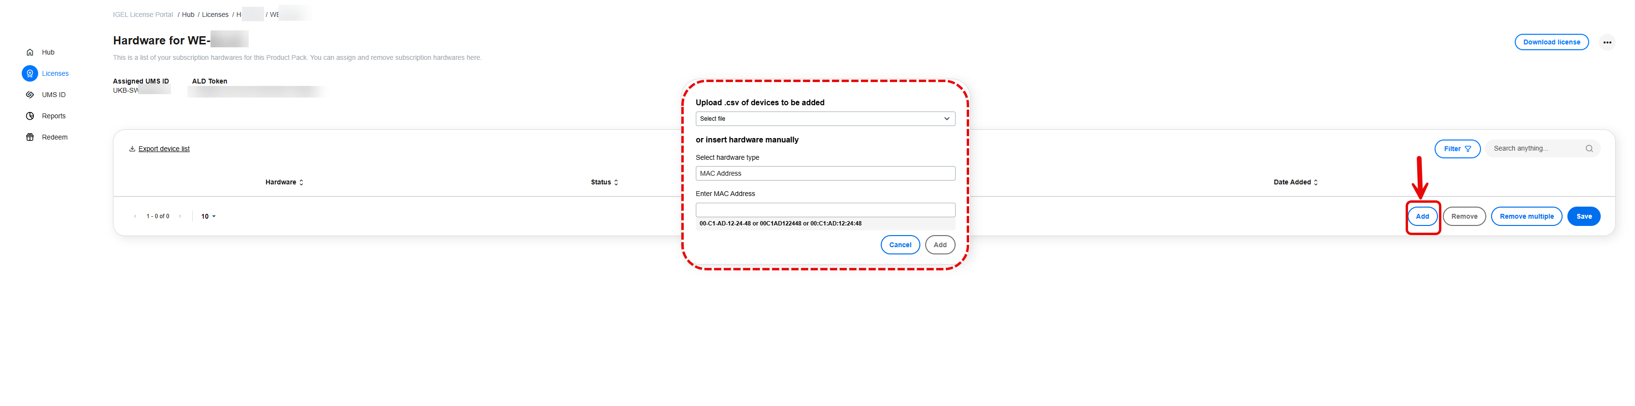Click Licenses in the breadcrumb trail
This screenshot has width=1635, height=406.
[x=215, y=14]
